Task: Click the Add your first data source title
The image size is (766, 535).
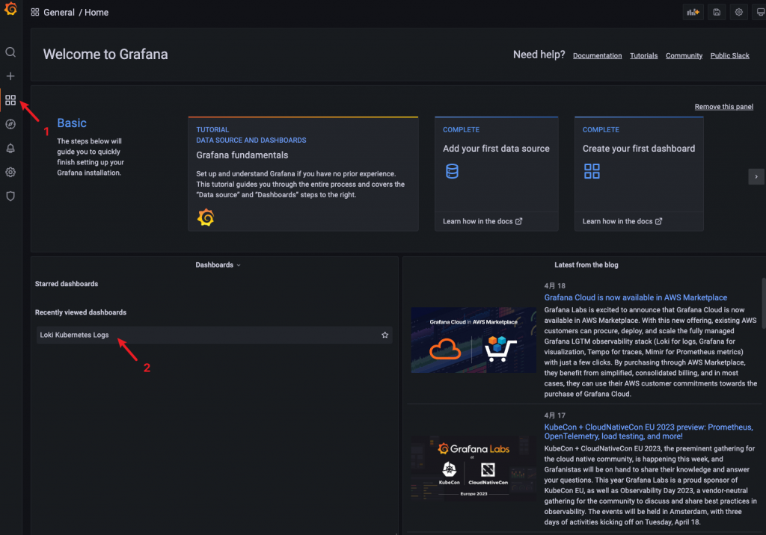Action: (496, 149)
